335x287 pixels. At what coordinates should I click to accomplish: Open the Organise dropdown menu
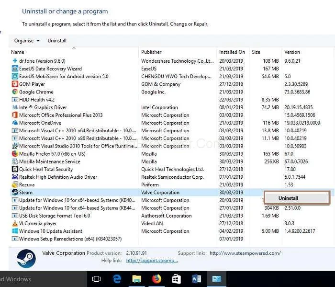[x=27, y=41]
